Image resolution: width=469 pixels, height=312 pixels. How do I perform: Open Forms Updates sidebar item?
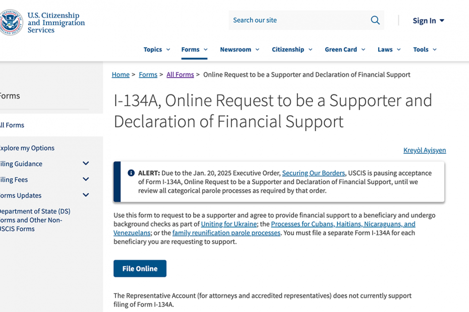pyautogui.click(x=21, y=196)
